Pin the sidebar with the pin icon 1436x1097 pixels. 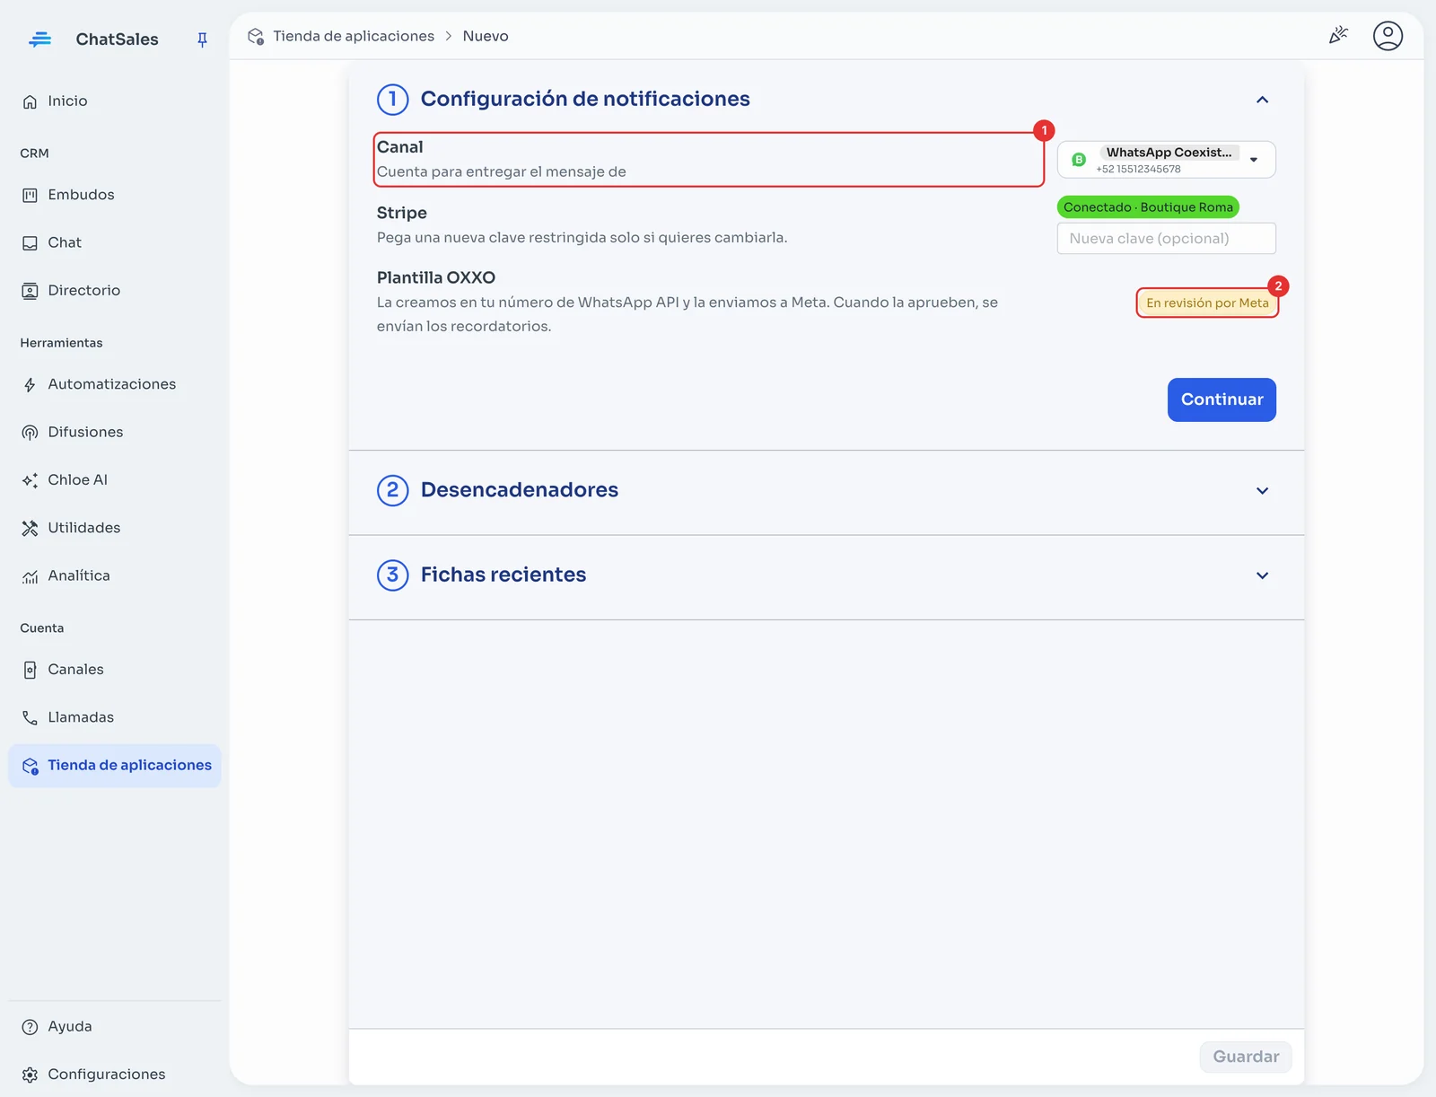(202, 39)
